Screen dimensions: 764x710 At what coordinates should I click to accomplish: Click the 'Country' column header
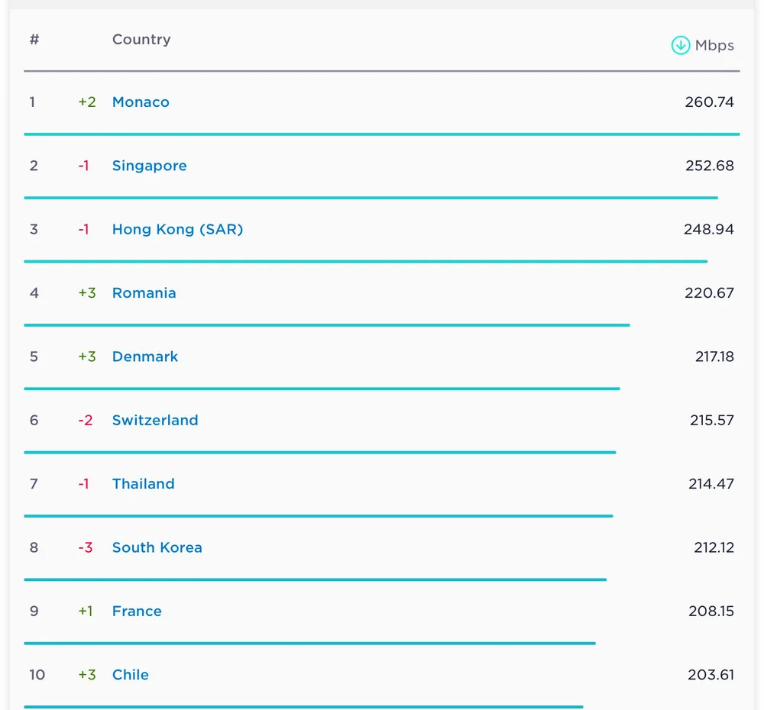tap(141, 39)
